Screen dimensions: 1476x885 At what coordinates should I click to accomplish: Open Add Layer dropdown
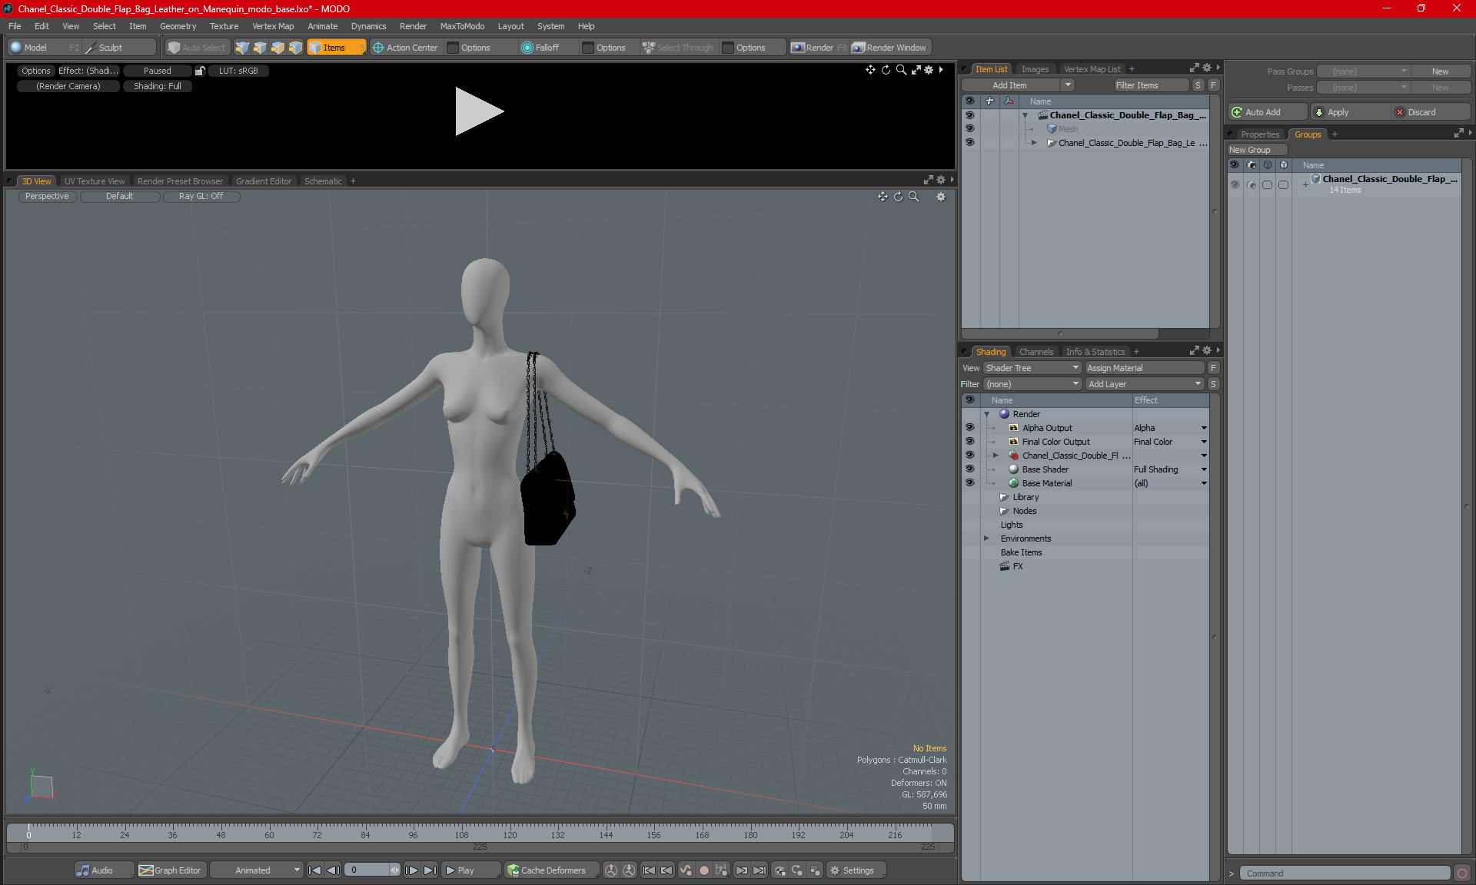tap(1145, 384)
